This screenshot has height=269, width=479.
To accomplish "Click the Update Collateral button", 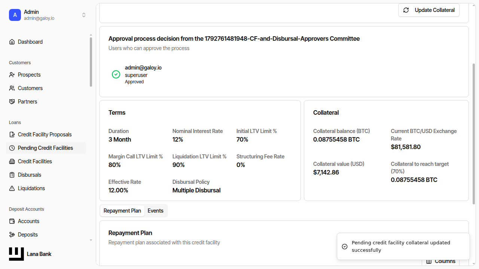I will point(429,10).
